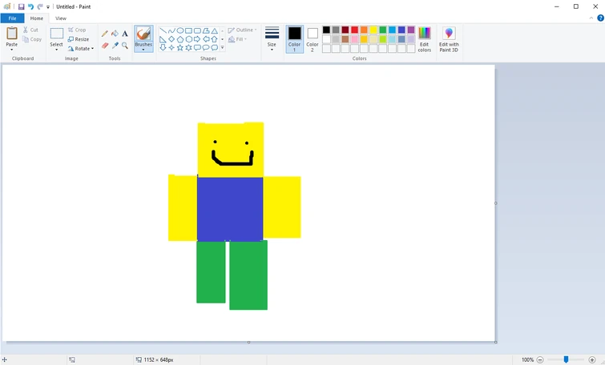The height and width of the screenshot is (365, 605).
Task: Choose the Six-point star shape
Action: 188,47
